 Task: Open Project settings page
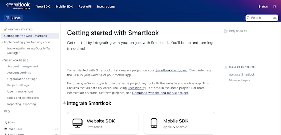(18, 85)
